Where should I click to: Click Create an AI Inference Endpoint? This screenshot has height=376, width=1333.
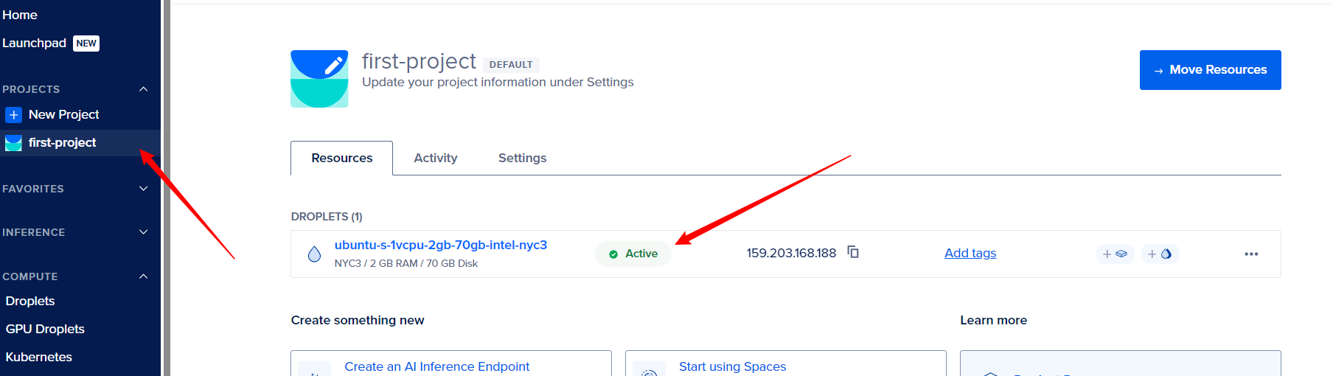[437, 366]
